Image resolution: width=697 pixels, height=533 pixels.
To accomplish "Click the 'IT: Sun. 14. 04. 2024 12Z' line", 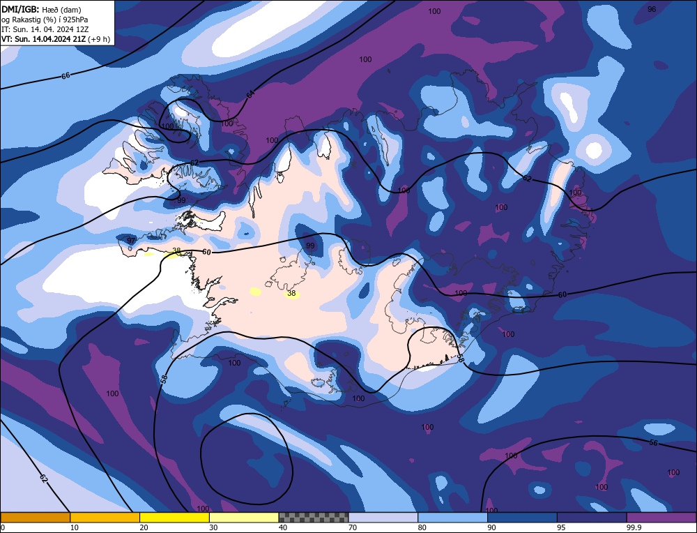I will pos(45,29).
